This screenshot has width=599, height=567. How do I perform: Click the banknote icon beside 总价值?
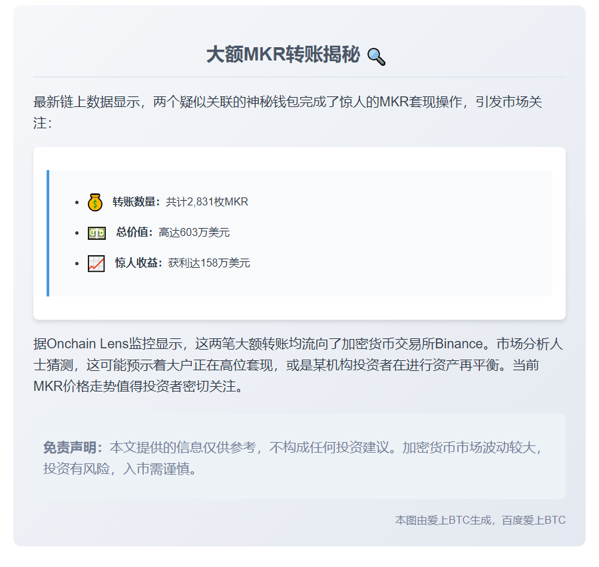(97, 233)
